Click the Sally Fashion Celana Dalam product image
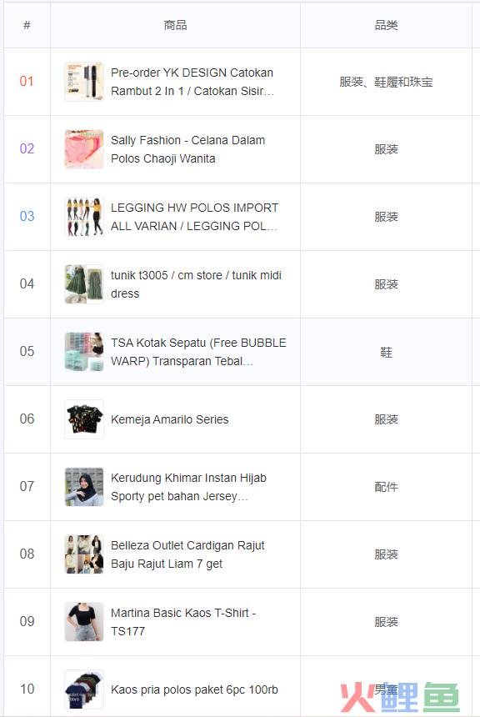This screenshot has height=717, width=480. pyautogui.click(x=84, y=149)
